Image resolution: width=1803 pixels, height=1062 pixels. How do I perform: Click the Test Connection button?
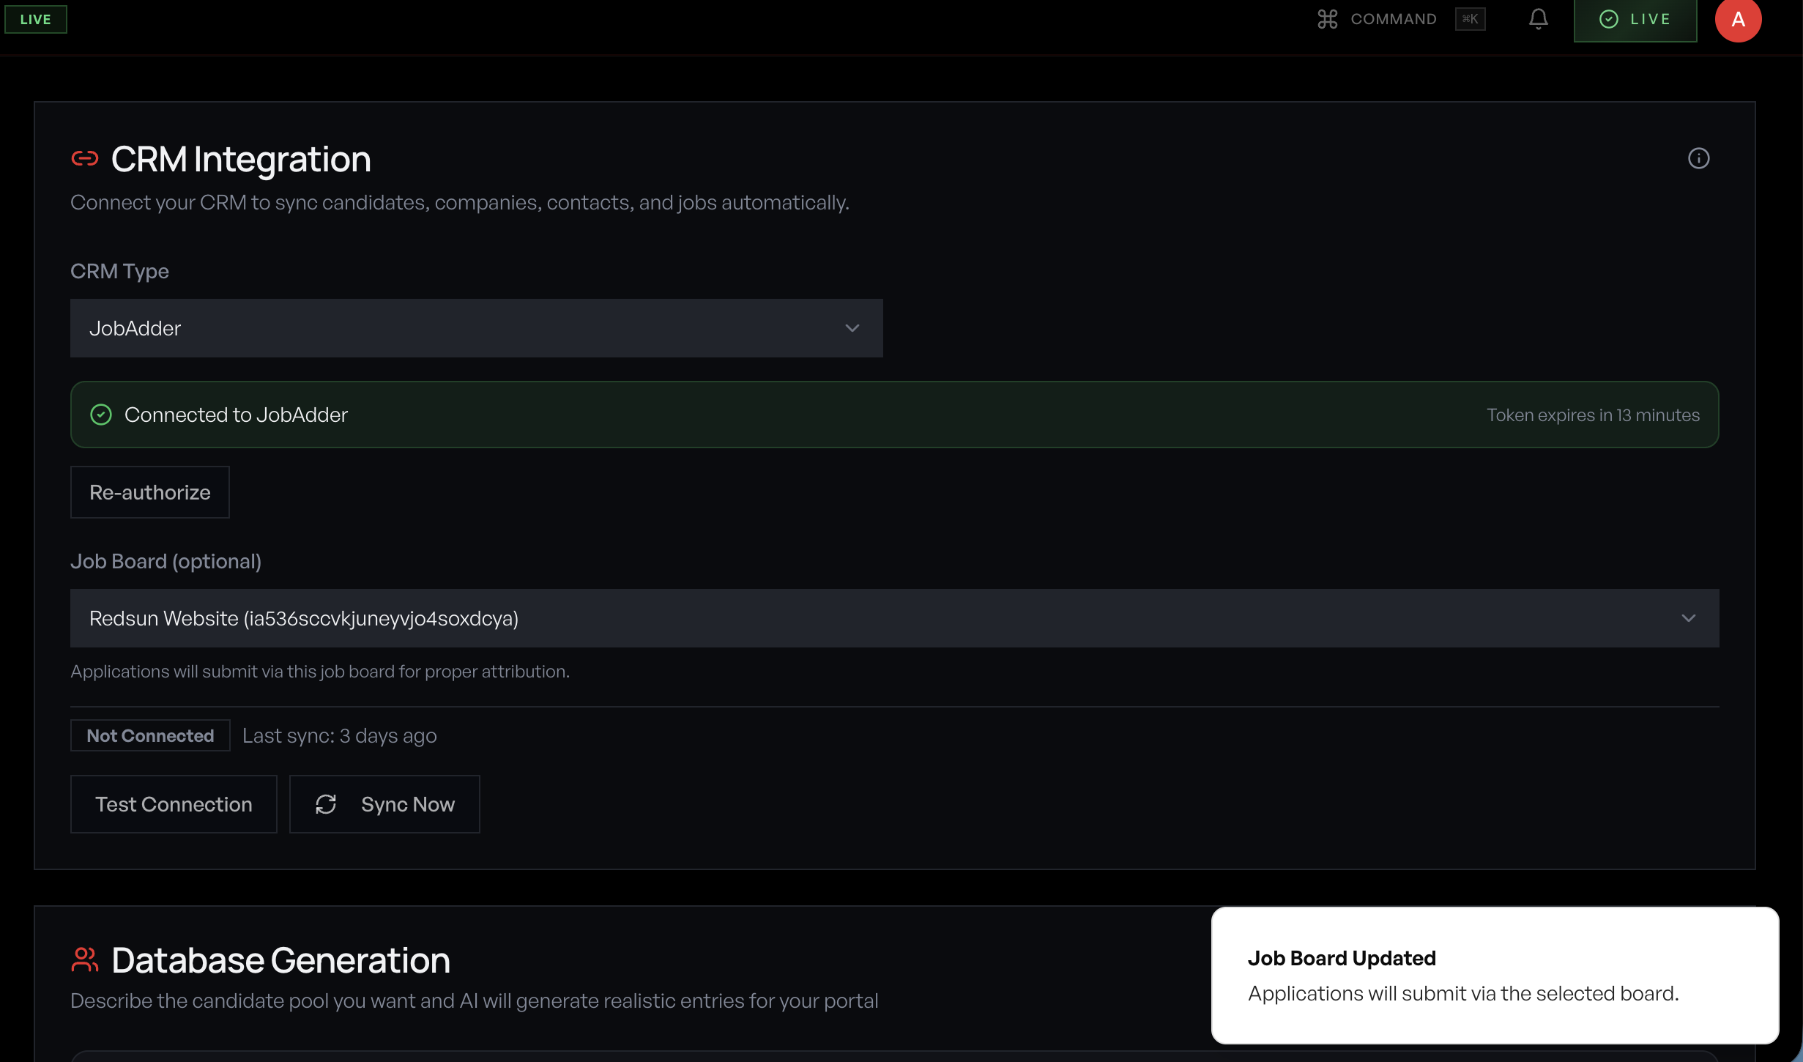(174, 803)
